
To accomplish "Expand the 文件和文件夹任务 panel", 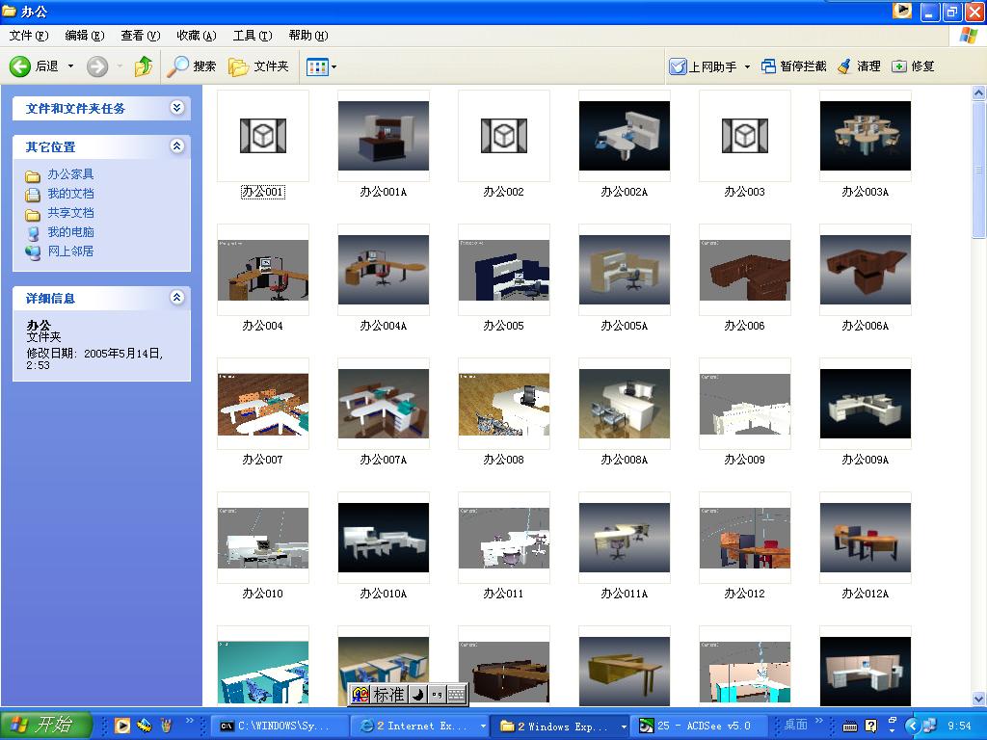I will (176, 108).
